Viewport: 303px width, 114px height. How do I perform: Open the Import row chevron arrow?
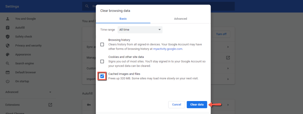point(228,79)
